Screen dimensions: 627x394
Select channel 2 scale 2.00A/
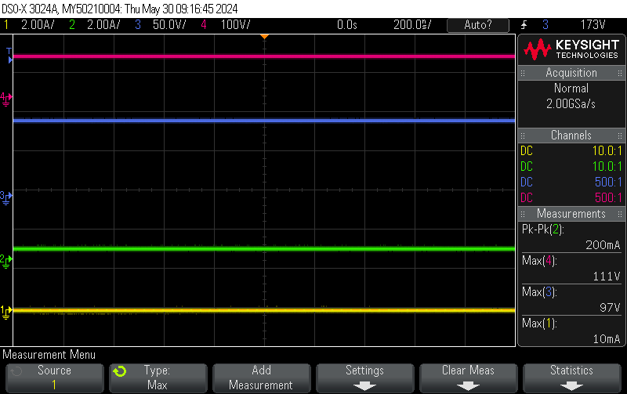pyautogui.click(x=103, y=25)
